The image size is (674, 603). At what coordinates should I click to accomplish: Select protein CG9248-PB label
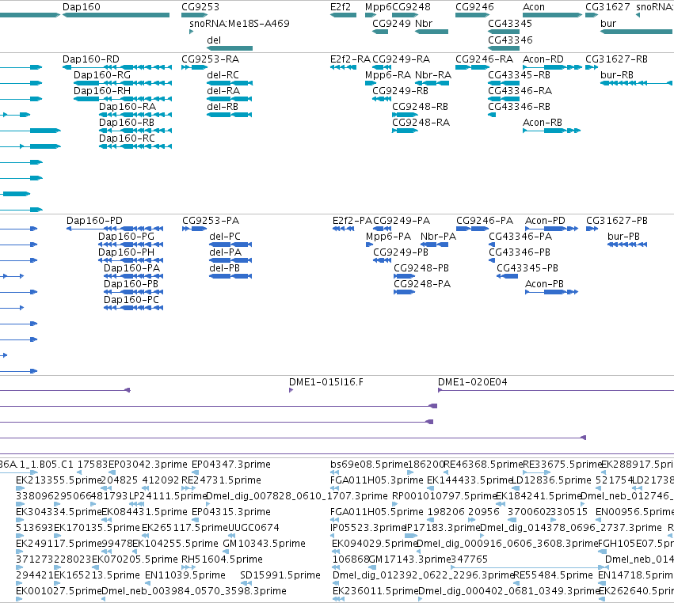click(x=421, y=267)
